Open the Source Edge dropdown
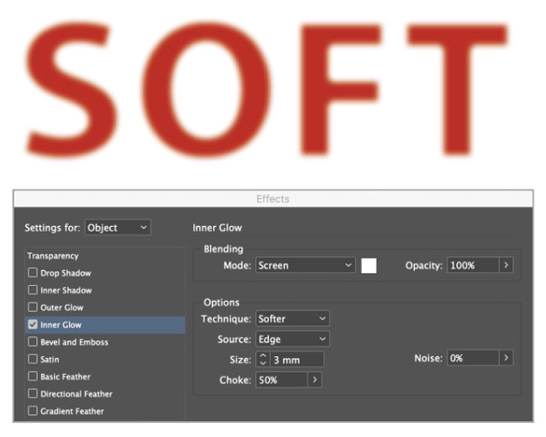 [292, 339]
